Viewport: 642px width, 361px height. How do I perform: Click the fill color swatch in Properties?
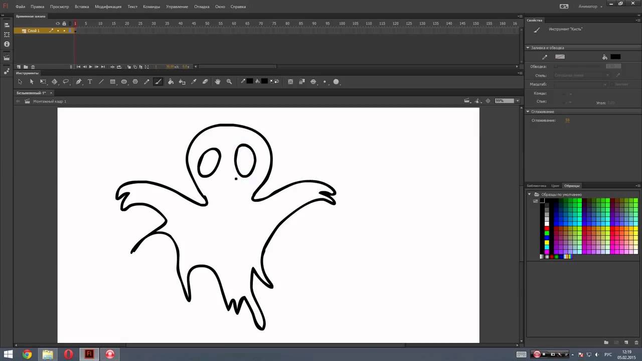point(615,57)
